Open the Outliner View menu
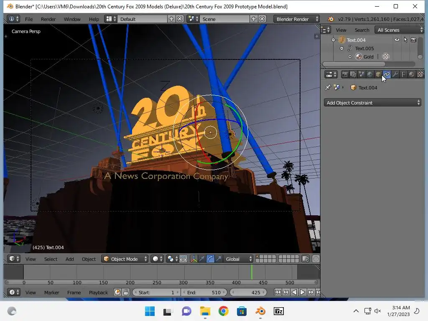Image resolution: width=428 pixels, height=321 pixels. pos(341,30)
